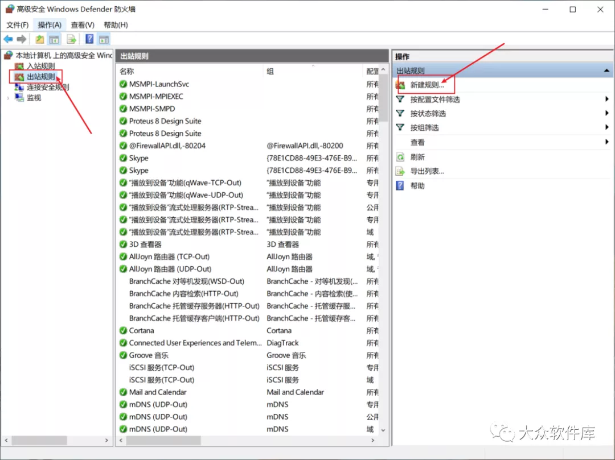The image size is (615, 460).
Task: Open the 操作(A) menu
Action: [x=50, y=25]
